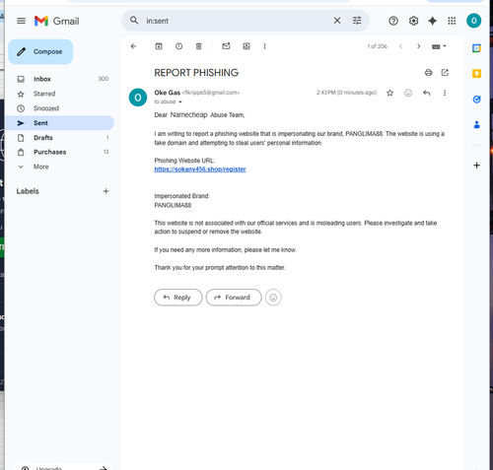Click emoji reaction button beside Forward
Viewport: 493px width, 470px height.
pos(273,298)
